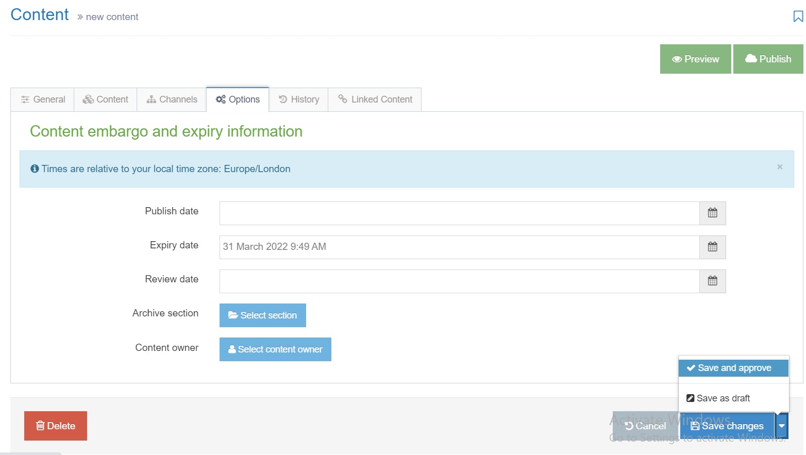
Task: Click the Select content owner button
Action: click(275, 349)
